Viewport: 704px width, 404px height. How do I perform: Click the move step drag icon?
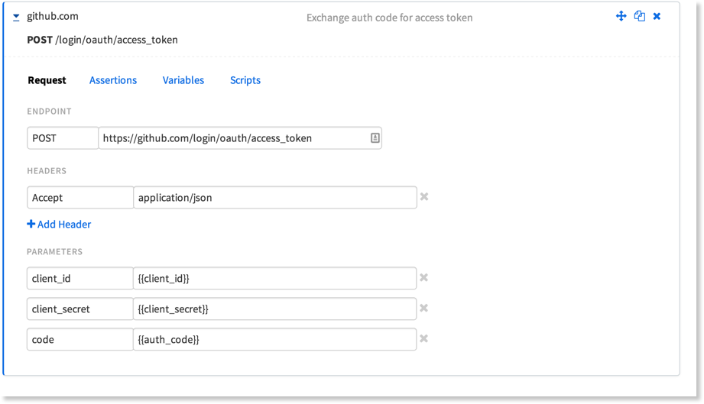coord(621,16)
